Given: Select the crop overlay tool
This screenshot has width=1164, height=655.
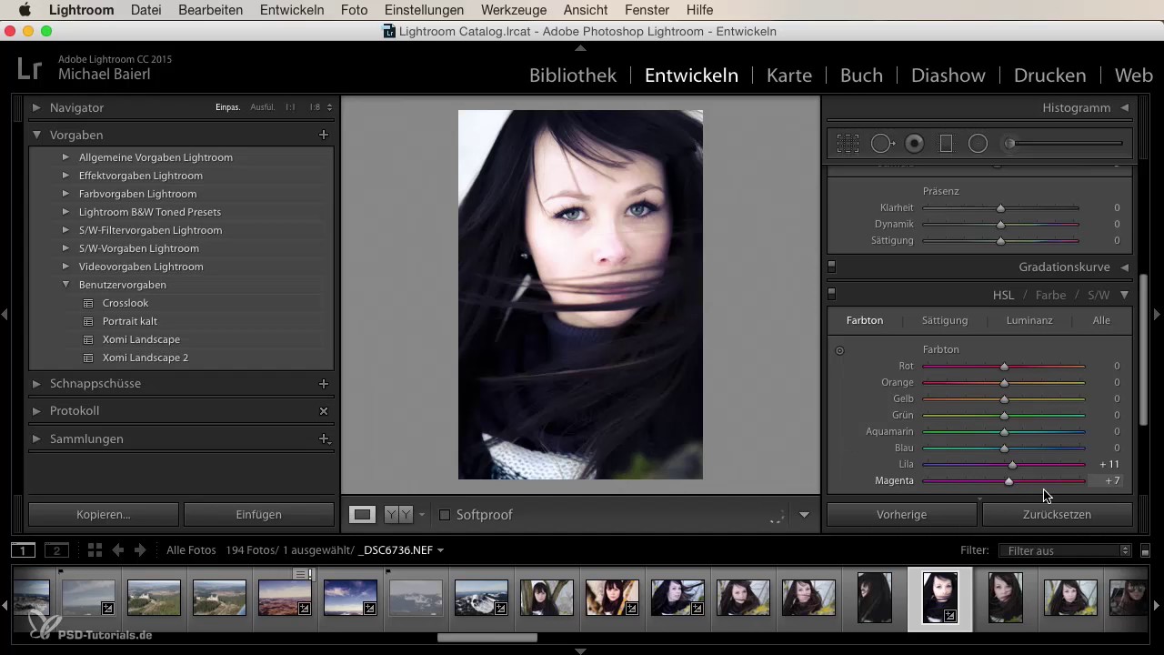Looking at the screenshot, I should [848, 144].
